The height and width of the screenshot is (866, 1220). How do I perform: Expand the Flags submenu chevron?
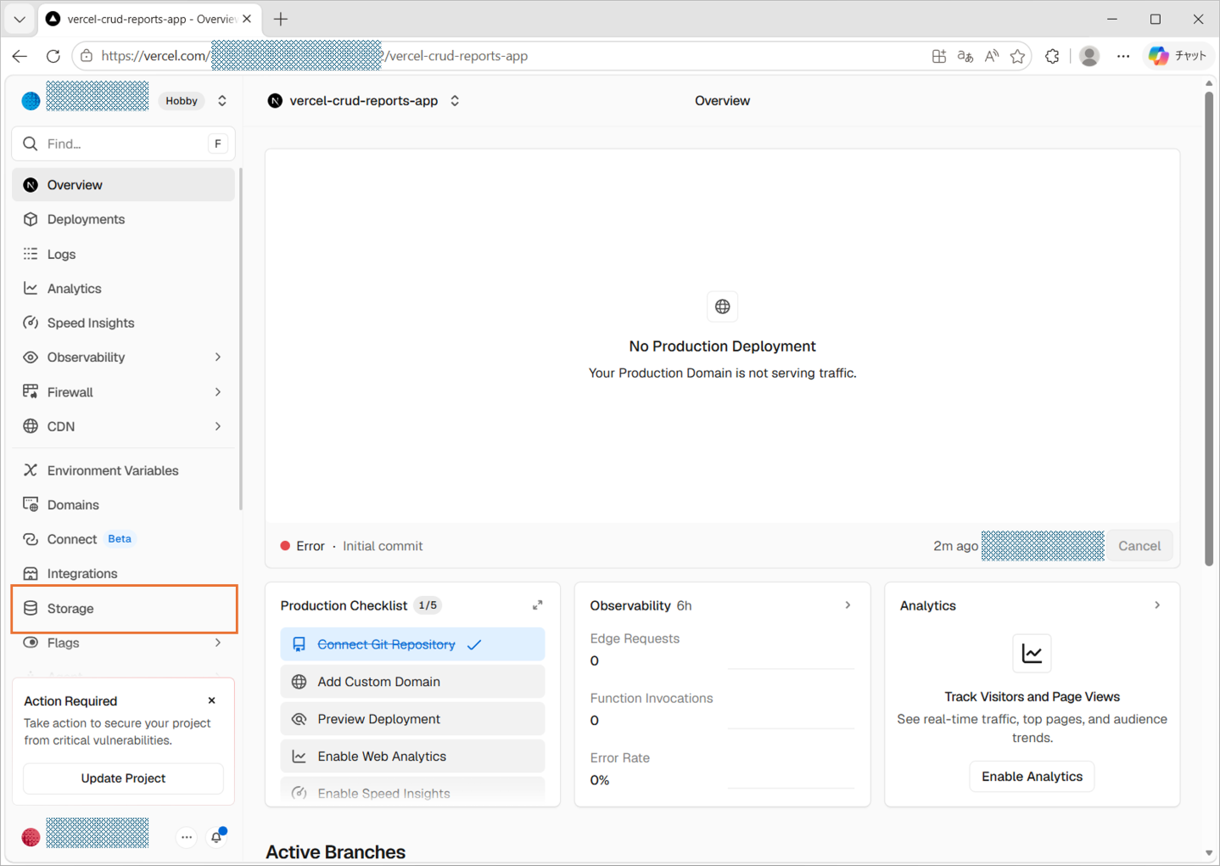click(x=218, y=643)
